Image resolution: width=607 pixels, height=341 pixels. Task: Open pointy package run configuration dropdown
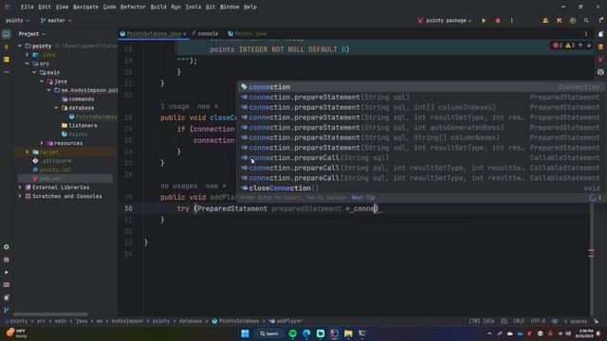click(445, 21)
